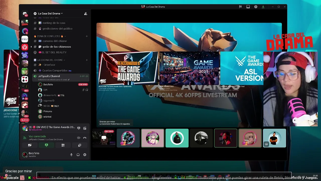Image resolution: width=321 pixels, height=181 pixels.
Task: Open the stream settings icon beside the stop button
Action: tap(85, 128)
